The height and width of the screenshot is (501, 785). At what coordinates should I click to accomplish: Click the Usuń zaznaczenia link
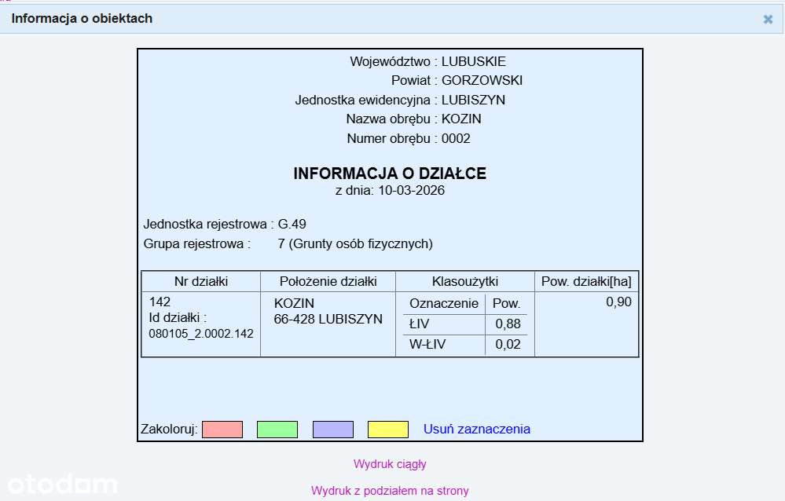coord(477,429)
